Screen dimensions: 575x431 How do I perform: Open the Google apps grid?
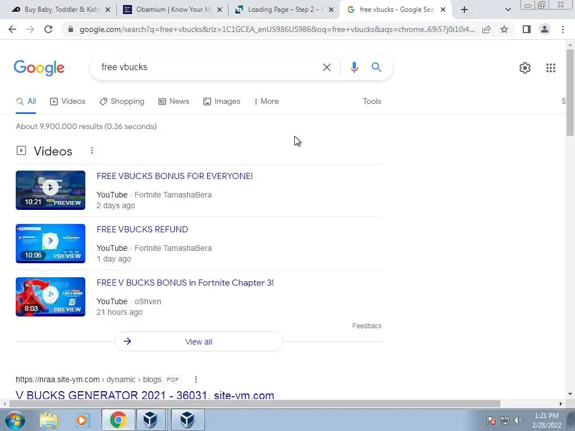coord(551,68)
